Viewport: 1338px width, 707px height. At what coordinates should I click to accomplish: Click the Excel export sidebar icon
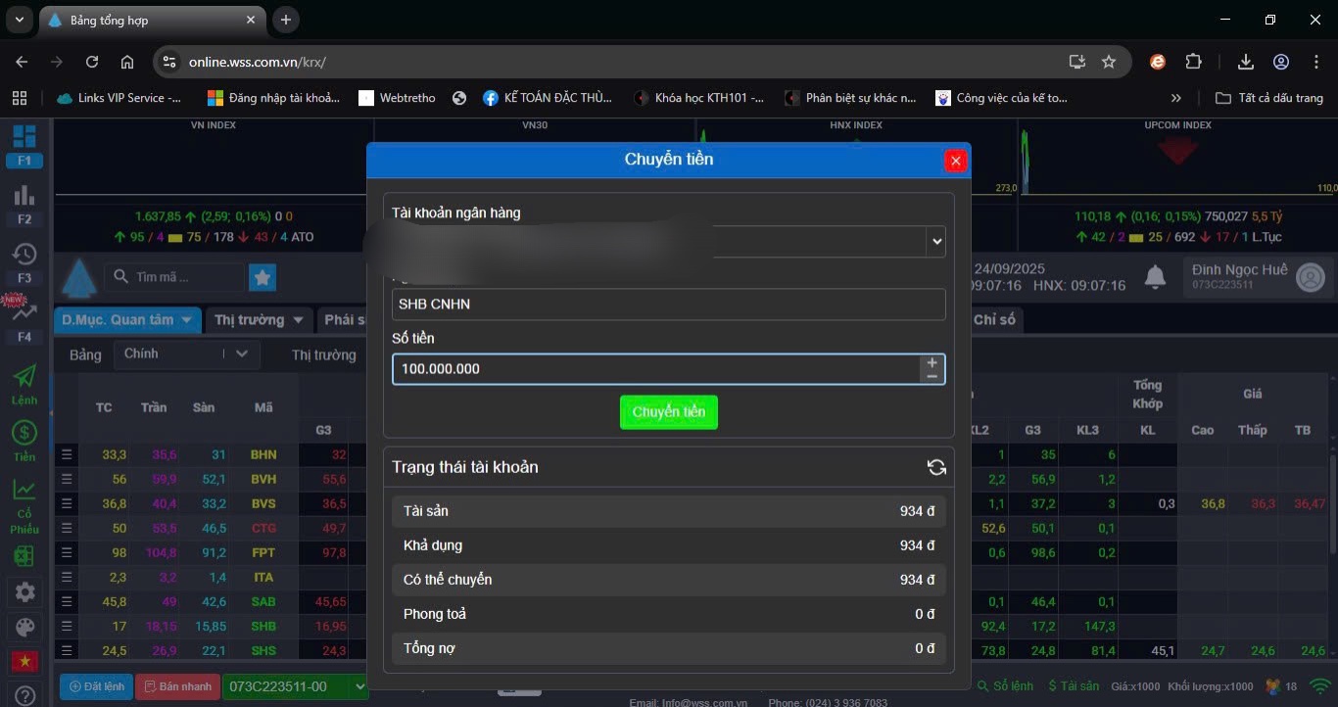click(x=24, y=555)
